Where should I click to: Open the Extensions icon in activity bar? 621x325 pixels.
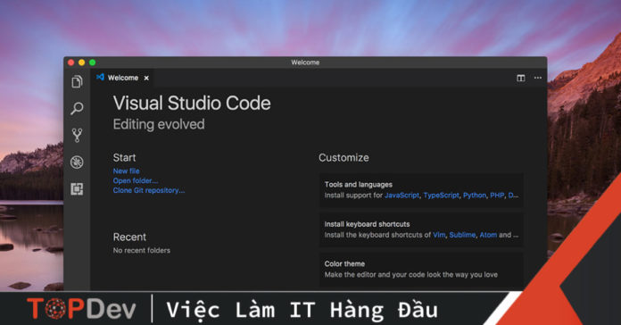(x=77, y=189)
